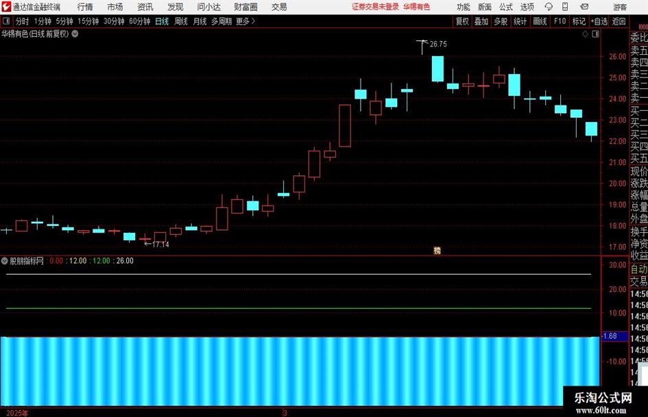Click the 叠加 overlay button
Viewport: 648px width, 417px height.
click(481, 21)
